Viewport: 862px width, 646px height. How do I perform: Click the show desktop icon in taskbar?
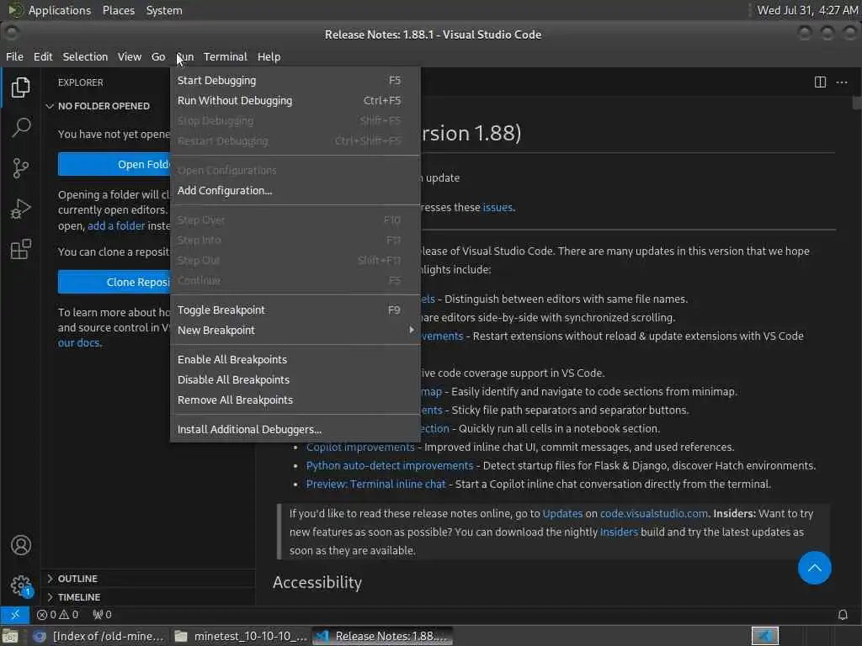tap(10, 636)
